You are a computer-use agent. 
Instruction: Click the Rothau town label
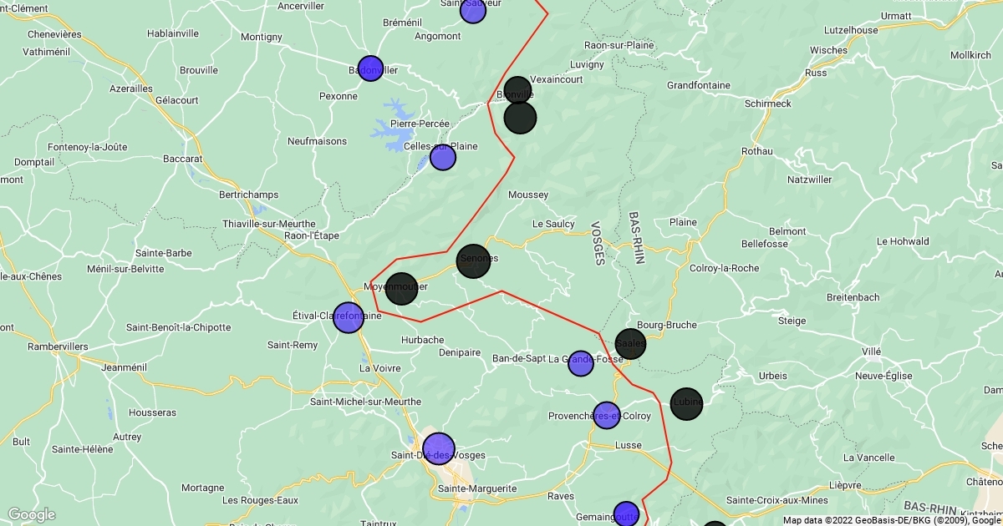757,151
